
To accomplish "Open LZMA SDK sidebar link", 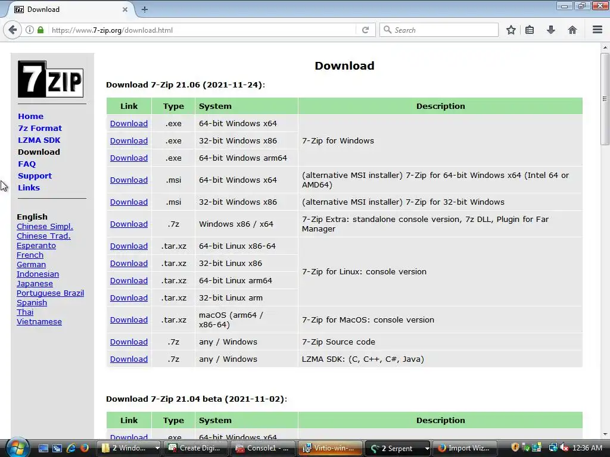I will [39, 140].
